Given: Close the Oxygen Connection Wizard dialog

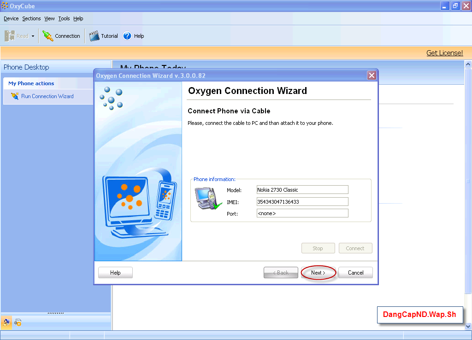Looking at the screenshot, I should click(x=372, y=75).
